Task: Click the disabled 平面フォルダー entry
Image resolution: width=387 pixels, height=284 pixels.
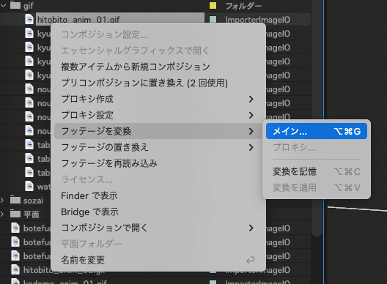Action: (158, 244)
